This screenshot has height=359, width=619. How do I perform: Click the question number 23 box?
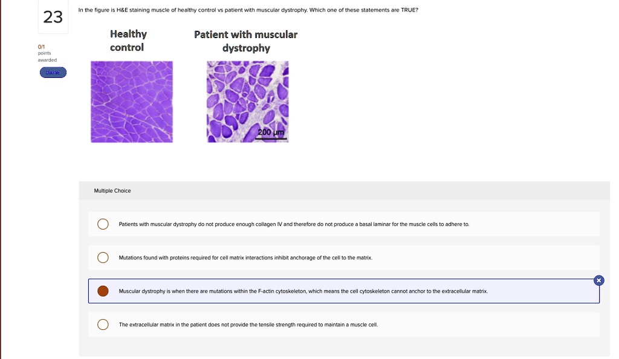[51, 17]
